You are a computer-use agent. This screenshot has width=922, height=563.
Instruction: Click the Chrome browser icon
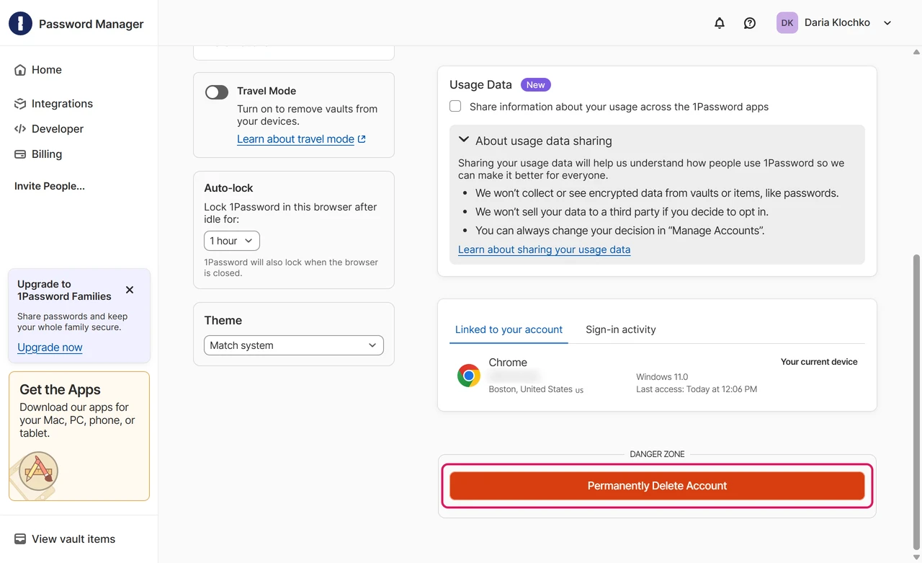pos(469,376)
